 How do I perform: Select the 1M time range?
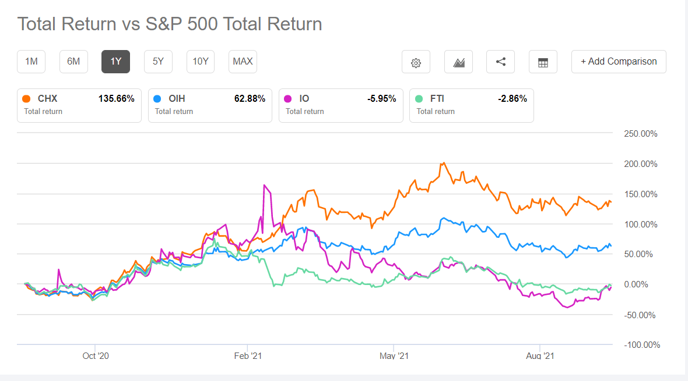[31, 61]
